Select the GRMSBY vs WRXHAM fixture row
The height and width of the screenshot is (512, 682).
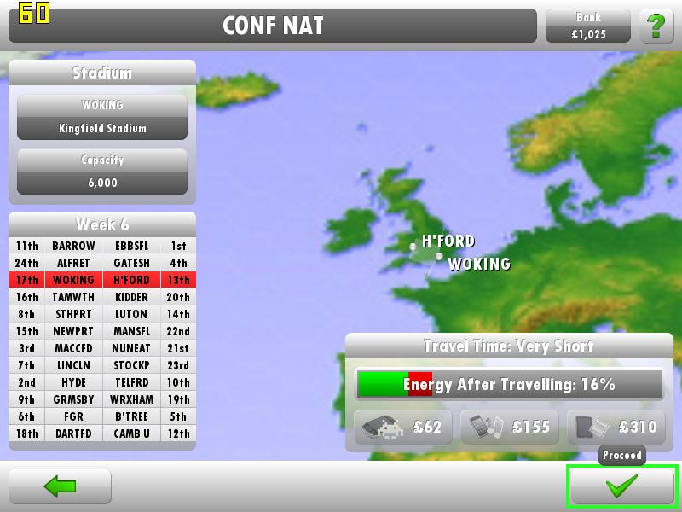tap(102, 399)
